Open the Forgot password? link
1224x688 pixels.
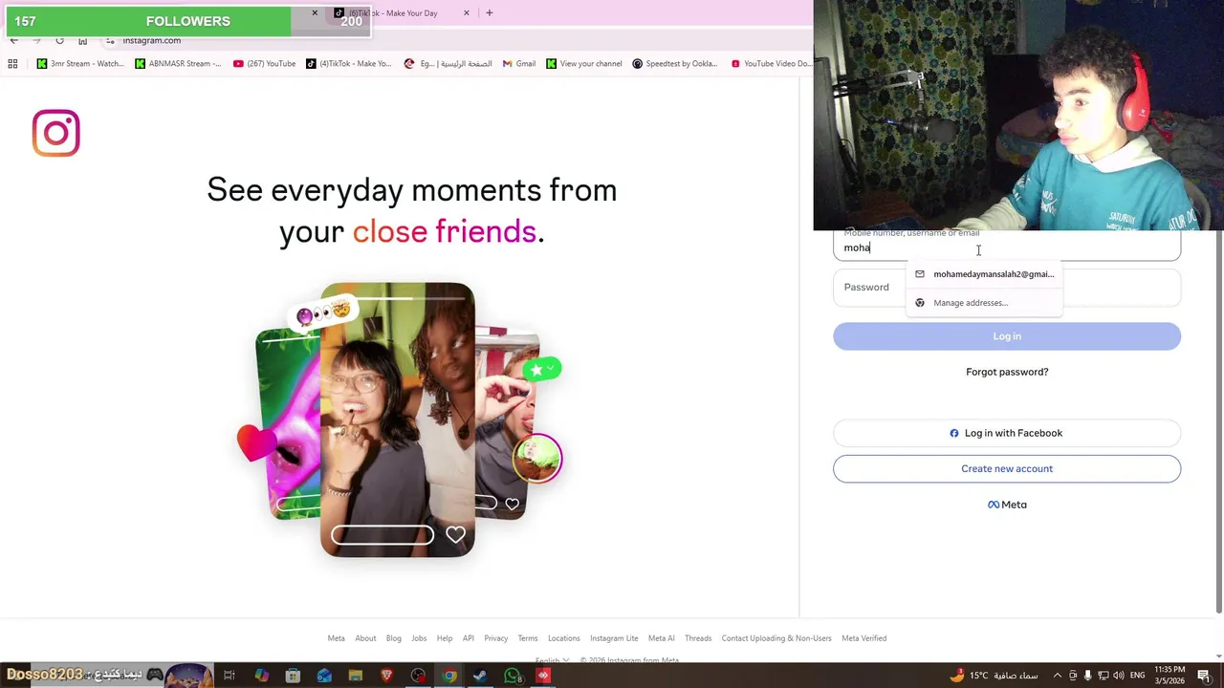[x=1007, y=372]
